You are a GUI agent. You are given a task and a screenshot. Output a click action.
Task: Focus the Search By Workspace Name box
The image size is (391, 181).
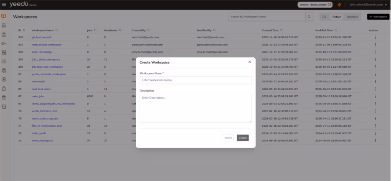tap(267, 17)
